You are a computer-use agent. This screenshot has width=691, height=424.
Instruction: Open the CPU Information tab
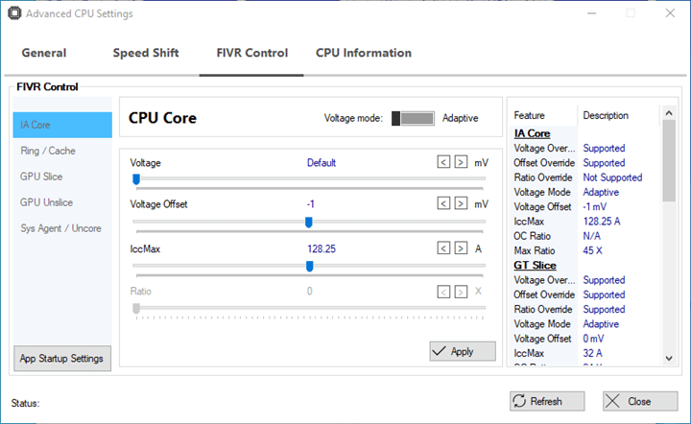coord(364,53)
